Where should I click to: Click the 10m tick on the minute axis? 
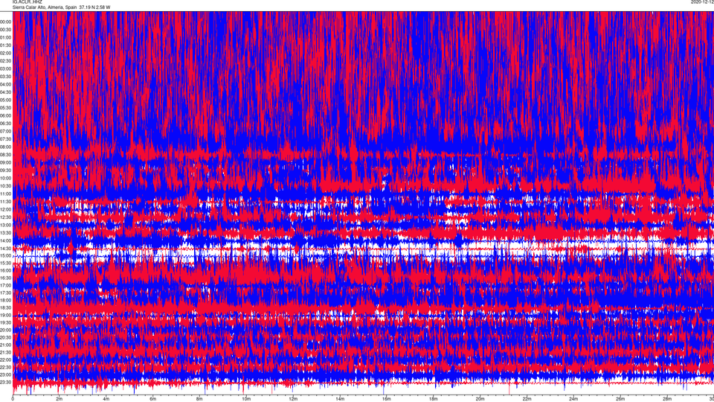(x=246, y=399)
